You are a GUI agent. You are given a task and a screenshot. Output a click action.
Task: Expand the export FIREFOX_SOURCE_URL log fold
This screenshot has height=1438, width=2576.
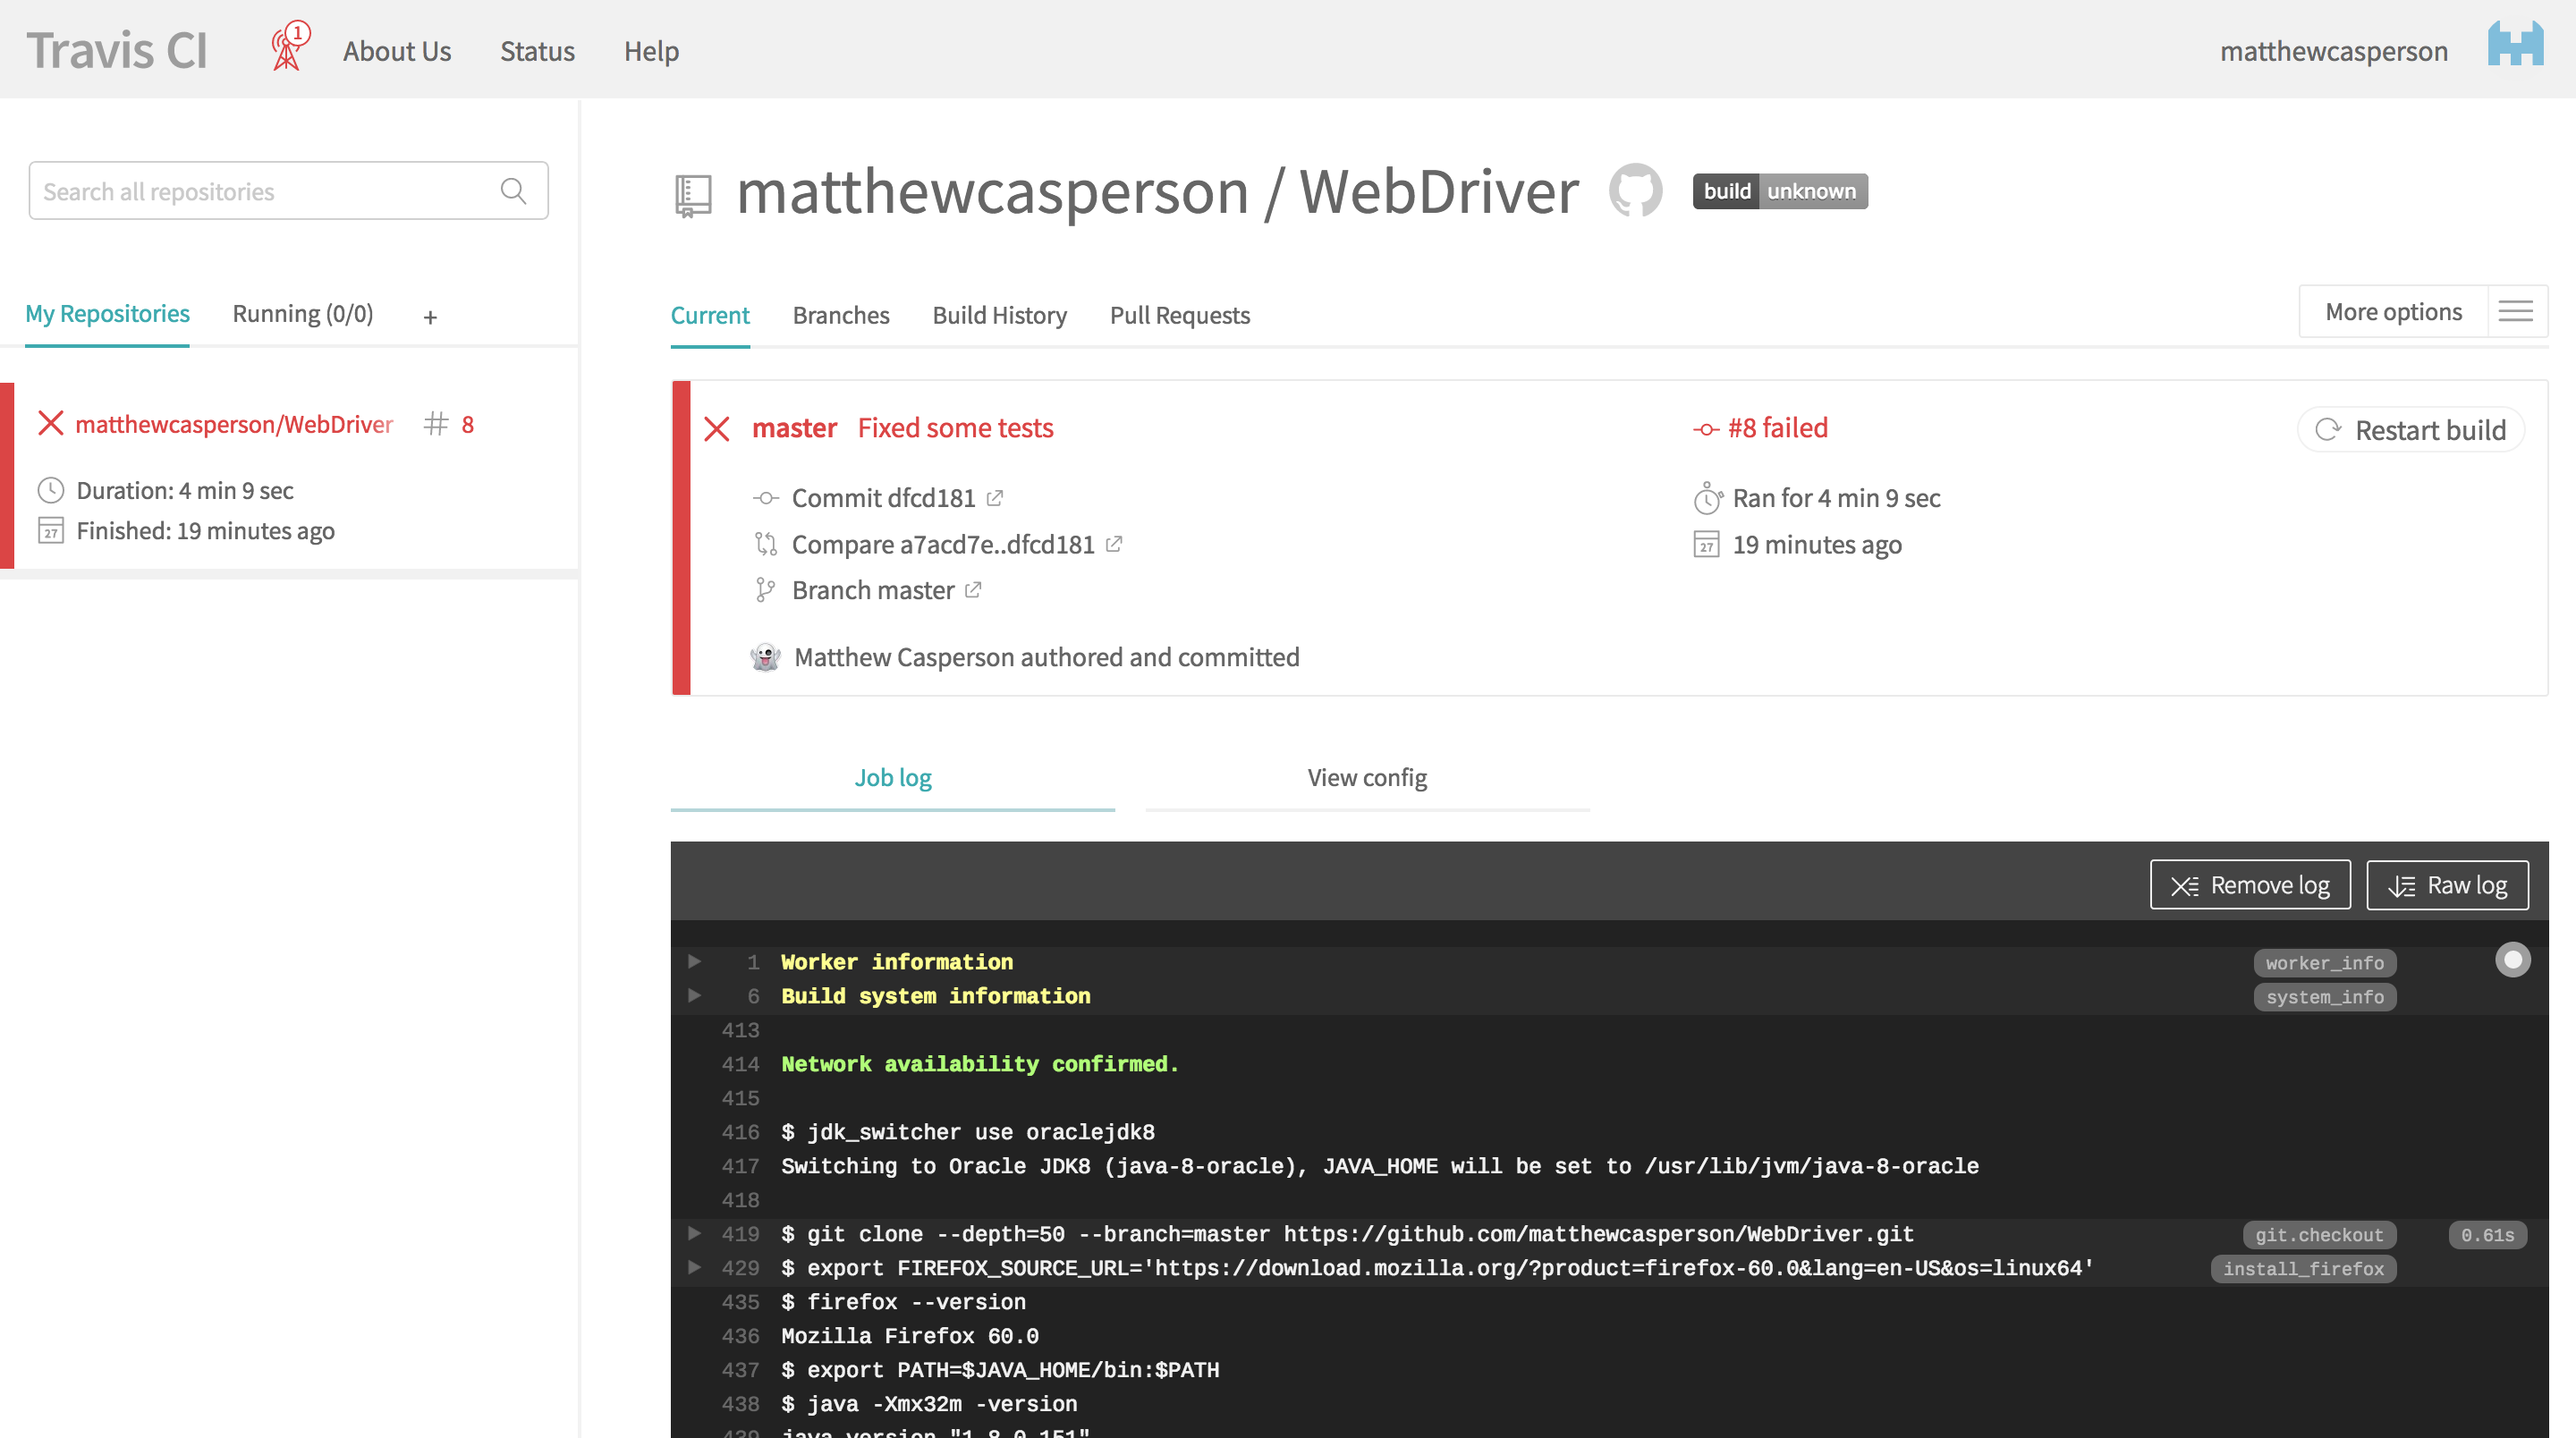[695, 1268]
